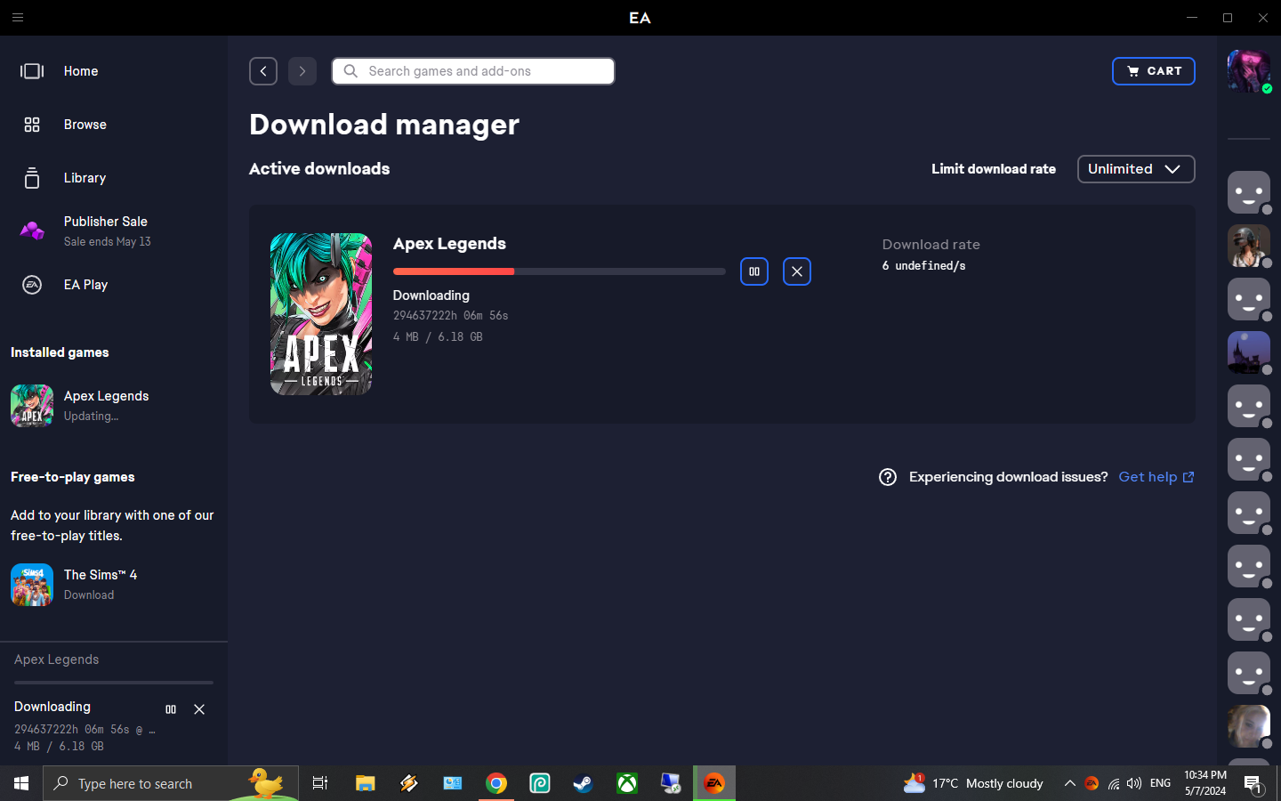Click the help question-mark icon near Get help
The width and height of the screenshot is (1281, 801).
point(887,477)
